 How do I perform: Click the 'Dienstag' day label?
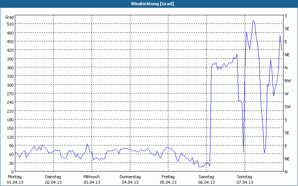[x=53, y=177]
